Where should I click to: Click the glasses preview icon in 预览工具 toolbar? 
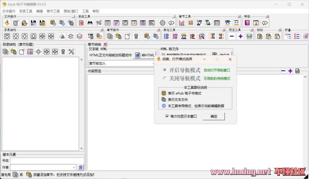249,36
